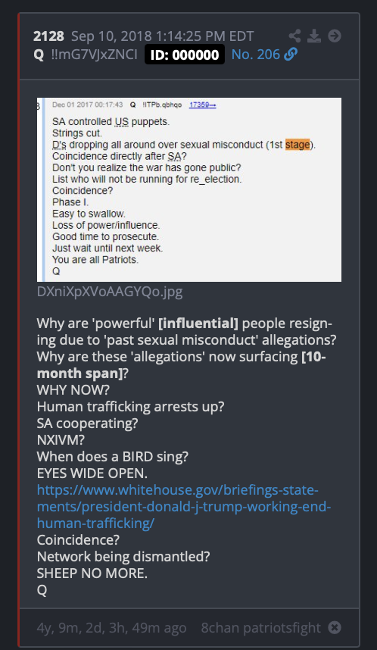
Task: Open the No. 206 post link
Action: (x=256, y=55)
